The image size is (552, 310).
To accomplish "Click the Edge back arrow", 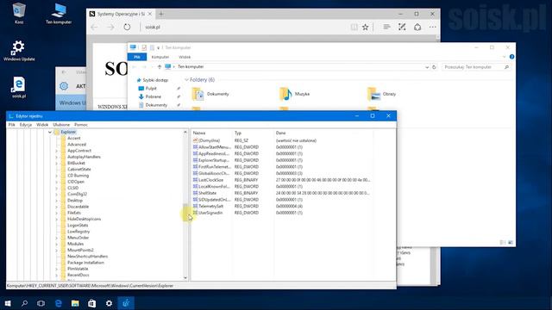I will coord(94,27).
